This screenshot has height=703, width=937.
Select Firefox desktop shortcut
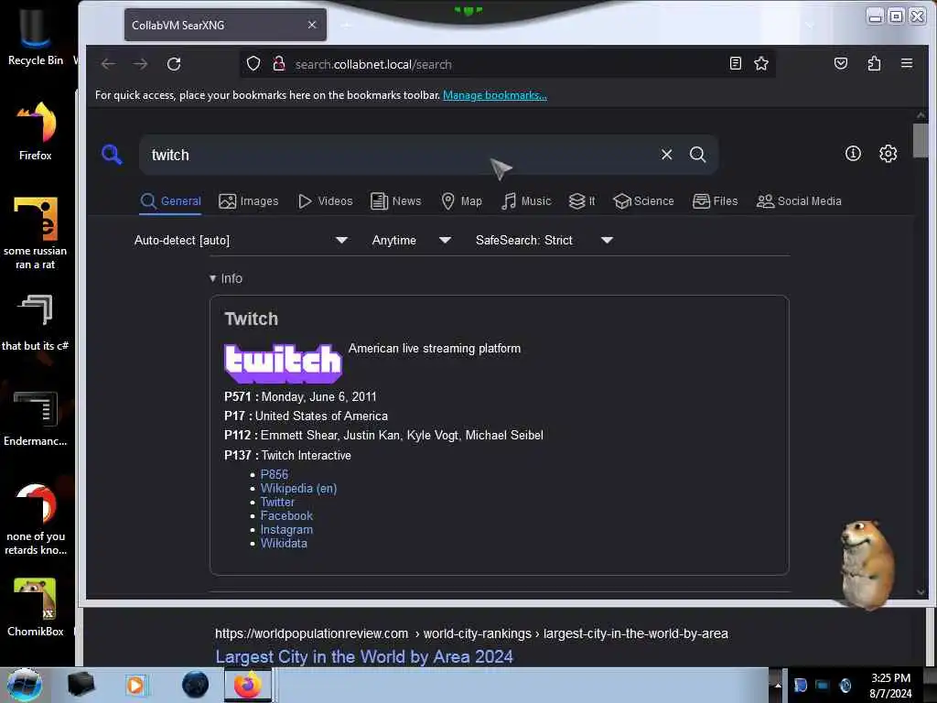pyautogui.click(x=36, y=132)
